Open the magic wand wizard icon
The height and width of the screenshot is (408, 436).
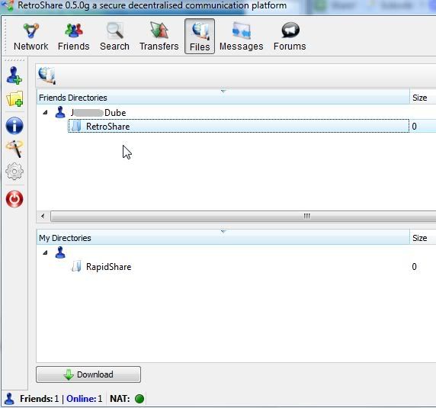coord(14,149)
